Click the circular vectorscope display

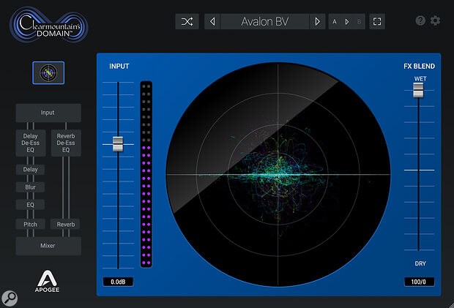278,174
